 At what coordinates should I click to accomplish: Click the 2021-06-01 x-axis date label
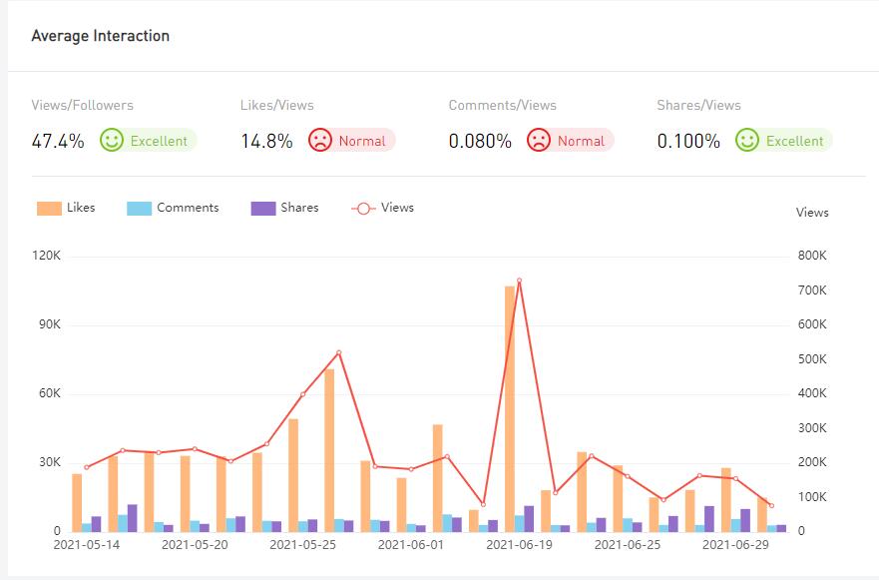[x=410, y=545]
